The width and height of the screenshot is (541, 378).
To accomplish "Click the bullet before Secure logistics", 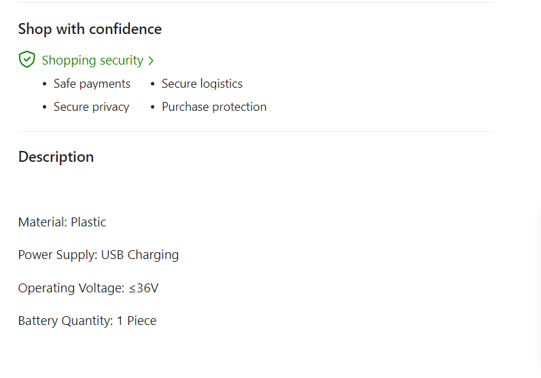I will click(x=152, y=84).
